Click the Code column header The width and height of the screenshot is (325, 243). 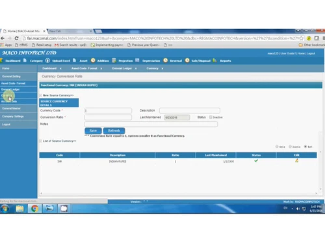[59, 155]
